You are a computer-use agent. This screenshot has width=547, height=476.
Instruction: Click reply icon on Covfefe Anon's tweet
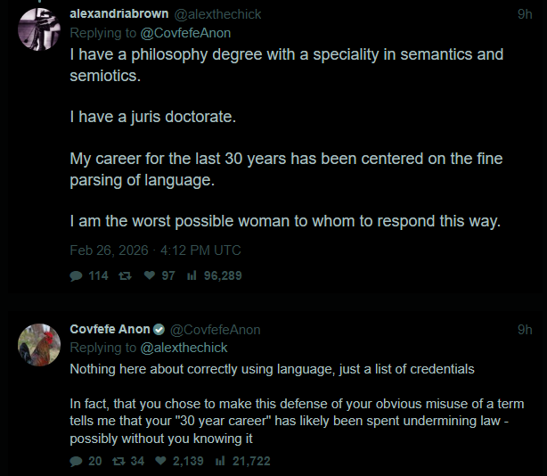(76, 461)
